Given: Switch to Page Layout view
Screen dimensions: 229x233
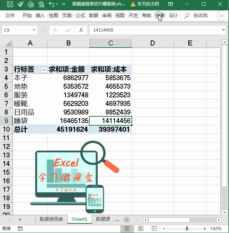Looking at the screenshot, I should click(141, 229).
